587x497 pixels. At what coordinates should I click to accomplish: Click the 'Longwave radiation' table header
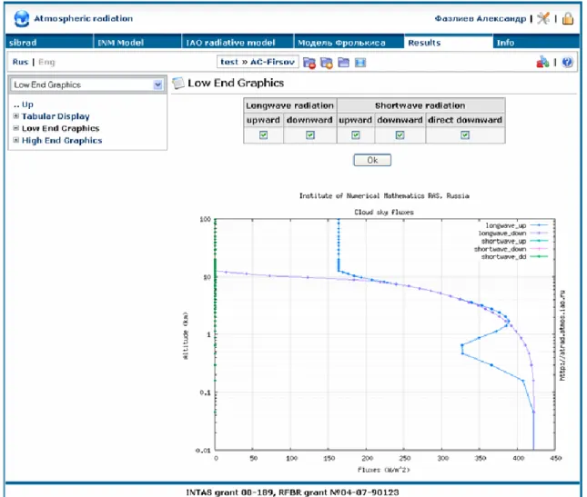pyautogui.click(x=289, y=105)
